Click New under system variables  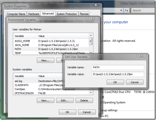[45, 101]
